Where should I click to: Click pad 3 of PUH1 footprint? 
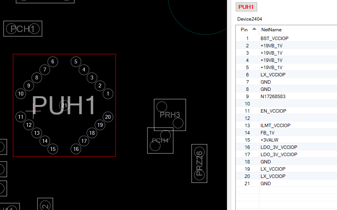click(92, 78)
